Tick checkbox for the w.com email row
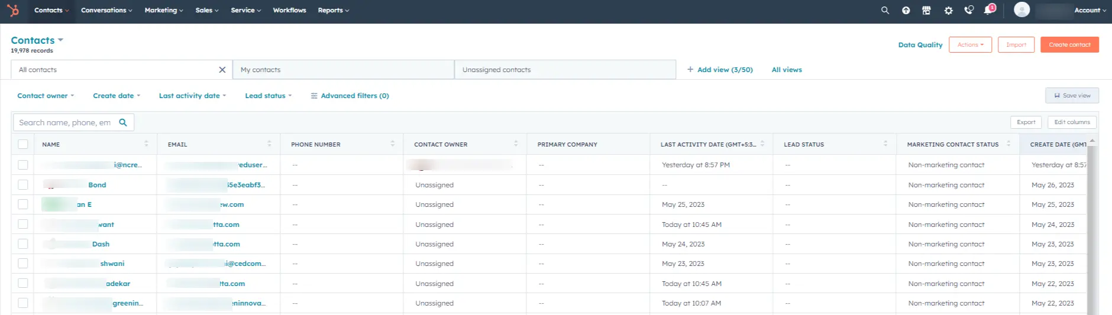 [x=23, y=204]
